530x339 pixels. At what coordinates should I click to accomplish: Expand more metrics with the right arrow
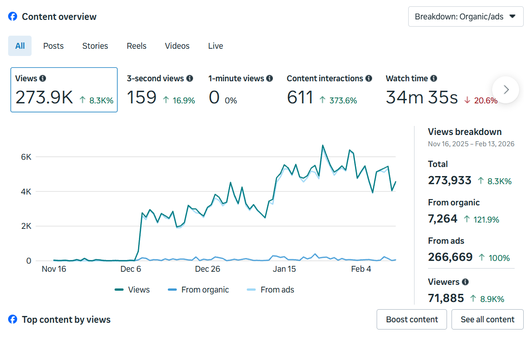[505, 90]
